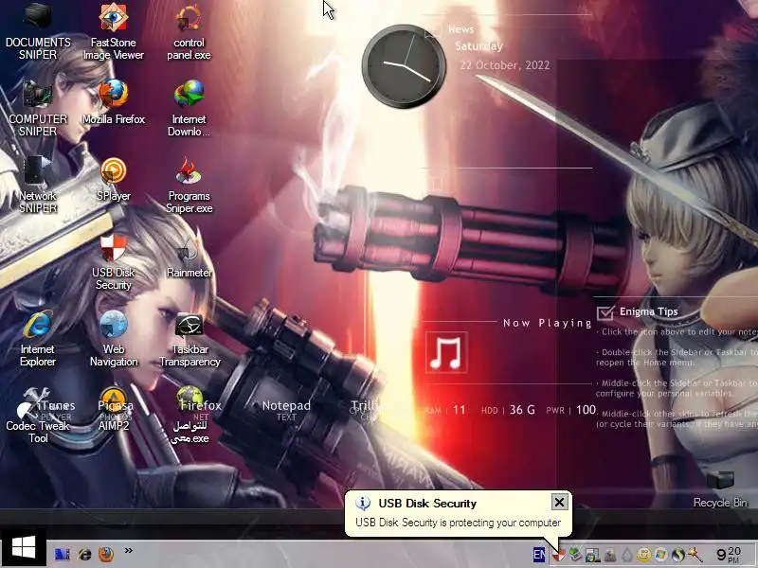Image resolution: width=758 pixels, height=568 pixels.
Task: Click the Show Desktop quick launch icon
Action: pos(62,555)
